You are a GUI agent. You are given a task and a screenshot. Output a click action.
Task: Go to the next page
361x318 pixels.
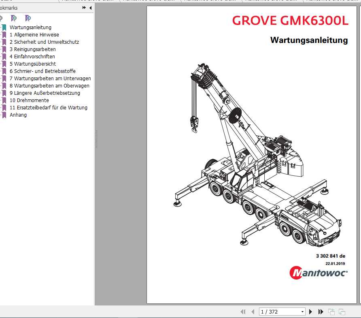coord(310,312)
